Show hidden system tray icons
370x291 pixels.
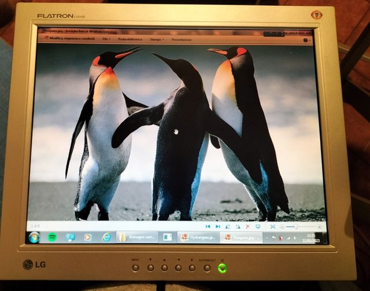click(267, 238)
